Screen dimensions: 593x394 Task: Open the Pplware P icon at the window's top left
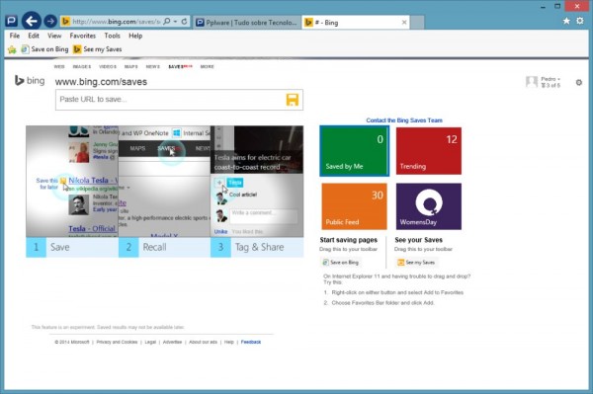point(11,21)
